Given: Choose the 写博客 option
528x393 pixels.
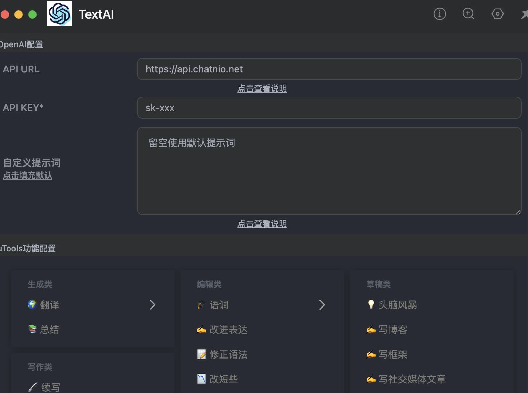Looking at the screenshot, I should [393, 330].
